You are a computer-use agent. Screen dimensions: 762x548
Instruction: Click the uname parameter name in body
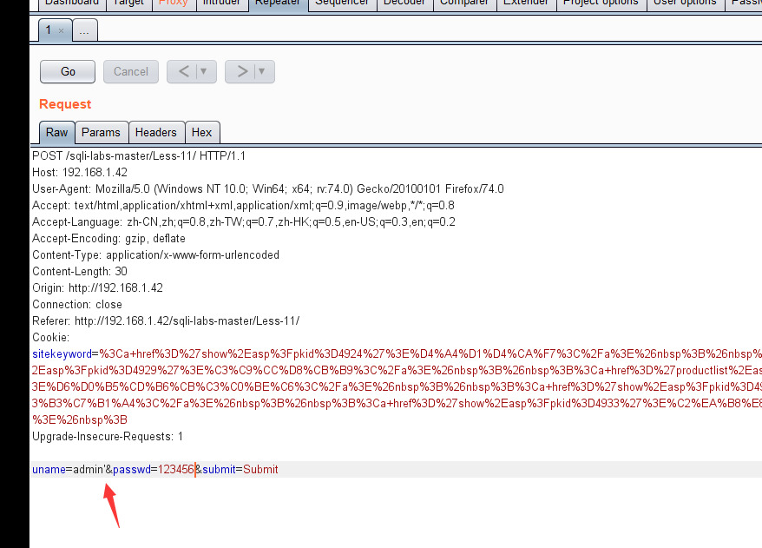tap(49, 470)
